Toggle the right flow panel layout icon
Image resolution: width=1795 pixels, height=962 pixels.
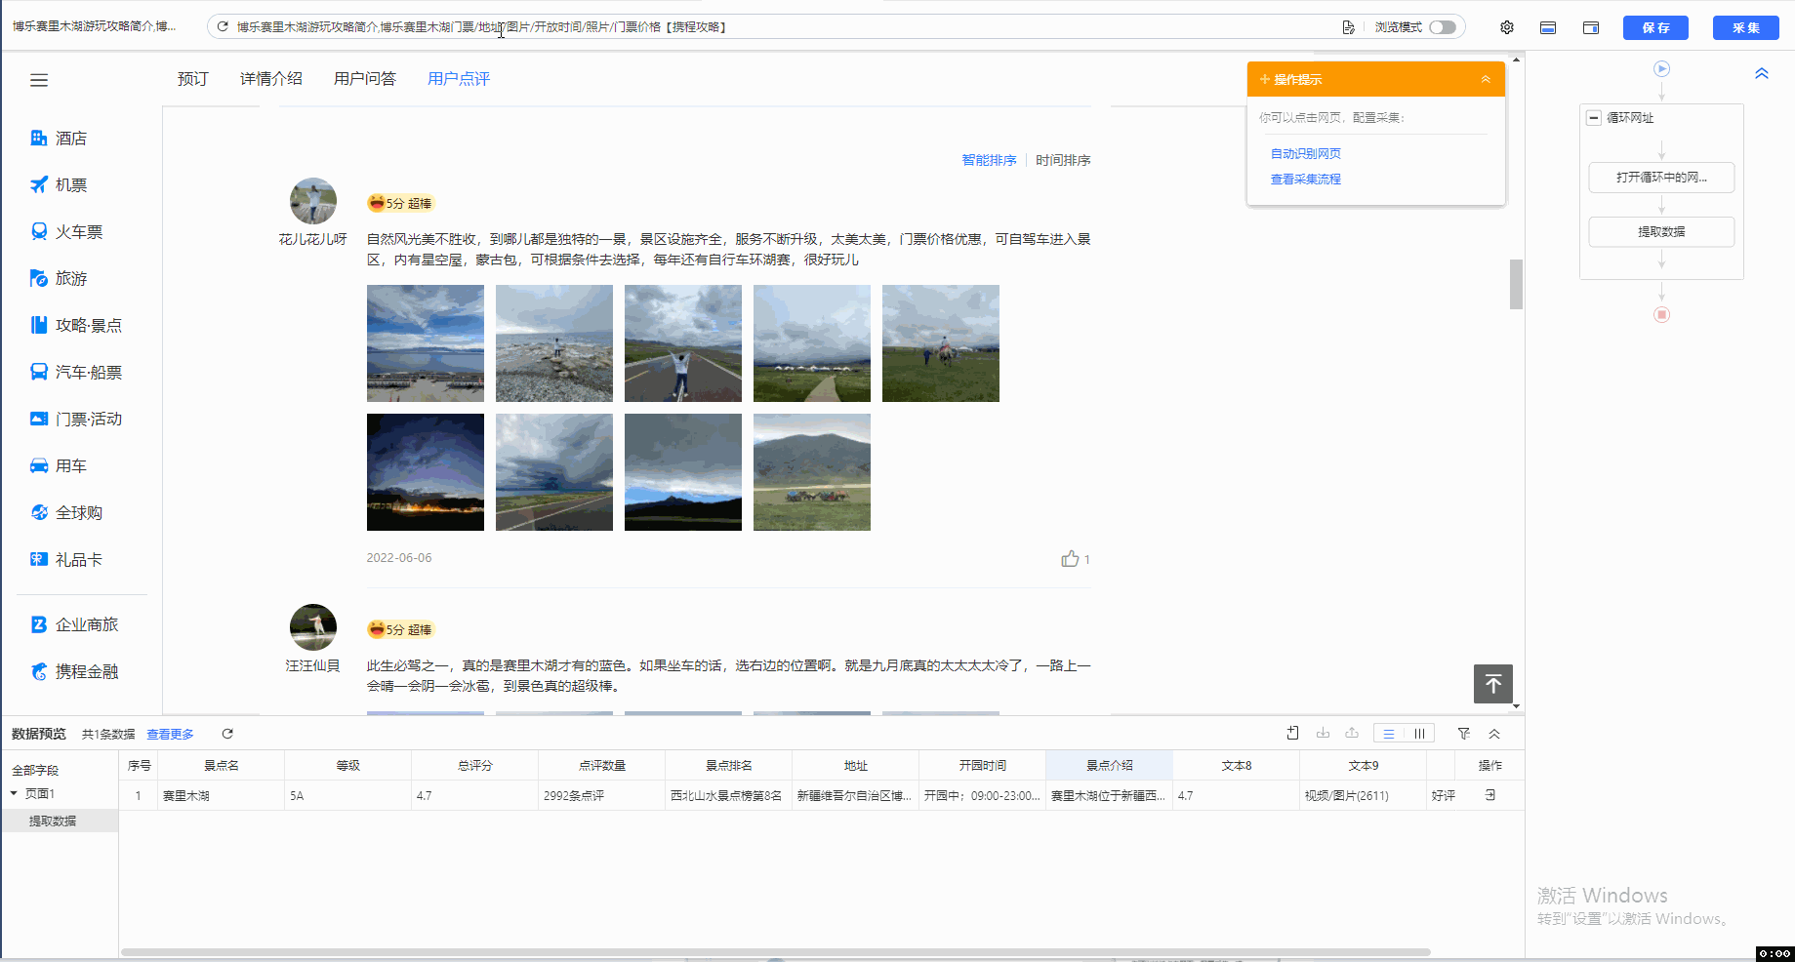(x=1591, y=27)
